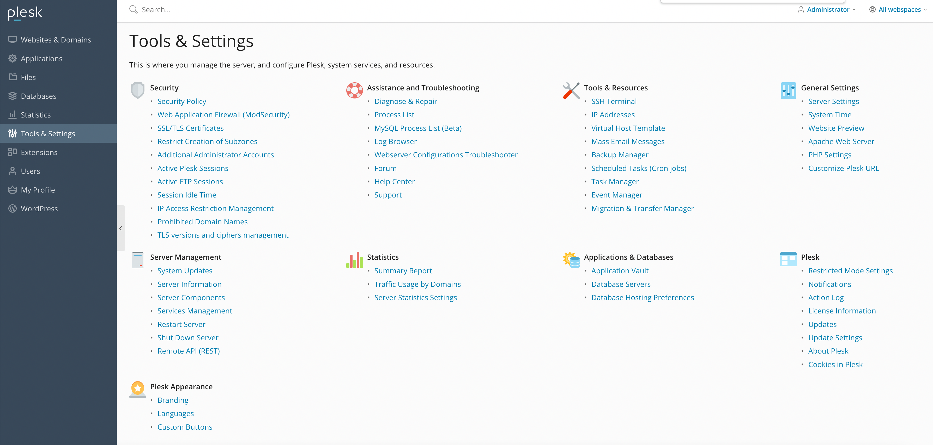Click the Applications & Databases gear icon

pos(572,260)
